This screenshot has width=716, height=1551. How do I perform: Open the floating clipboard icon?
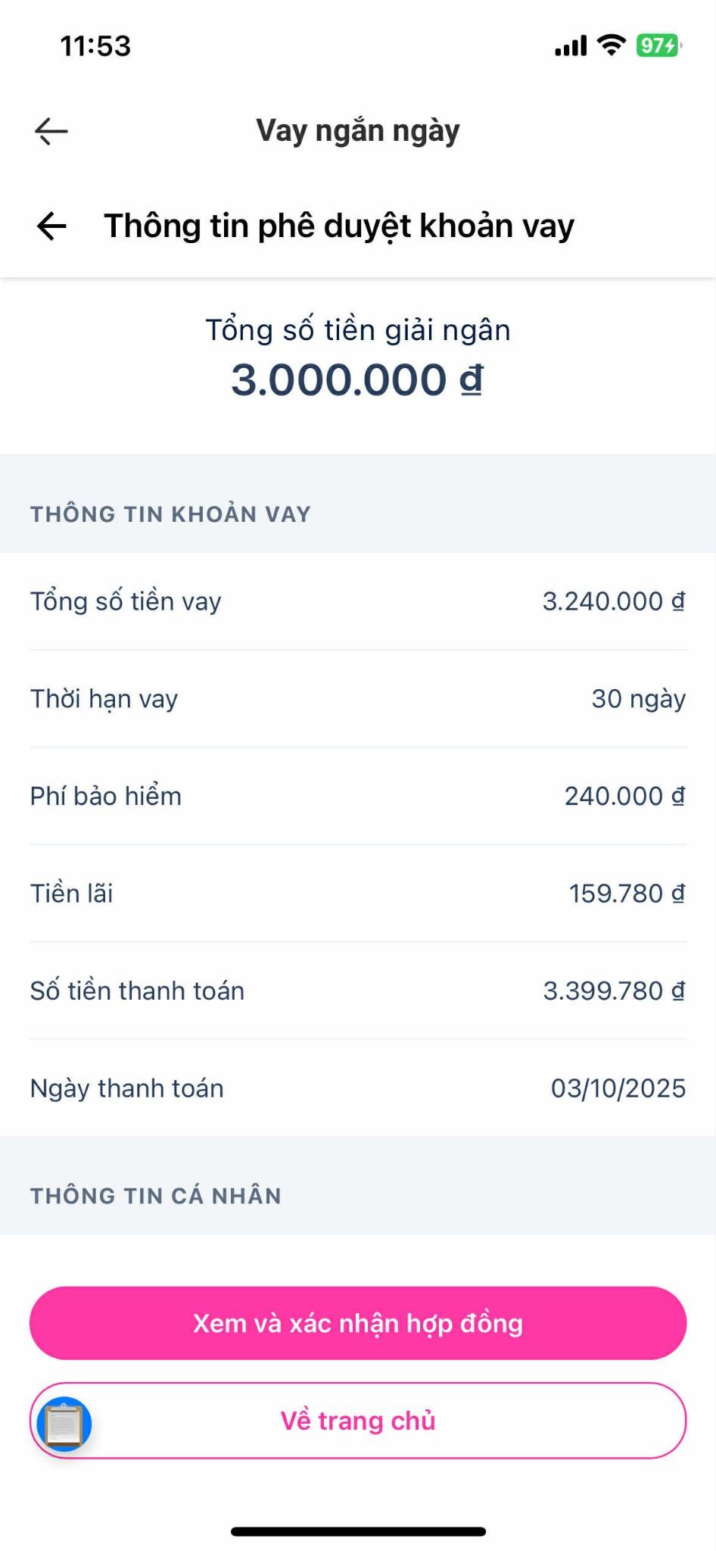[x=64, y=1424]
